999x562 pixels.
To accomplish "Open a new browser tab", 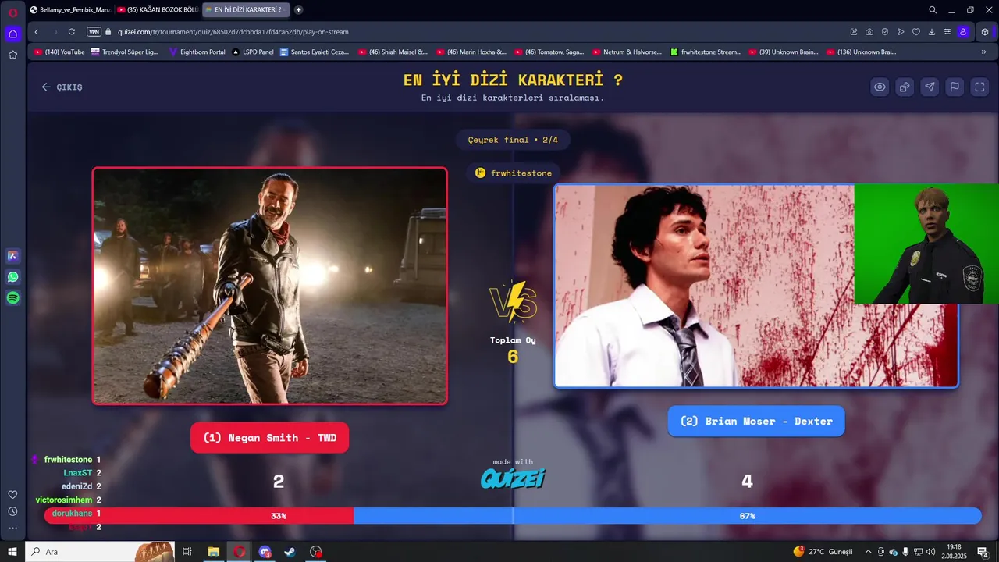I will click(298, 10).
